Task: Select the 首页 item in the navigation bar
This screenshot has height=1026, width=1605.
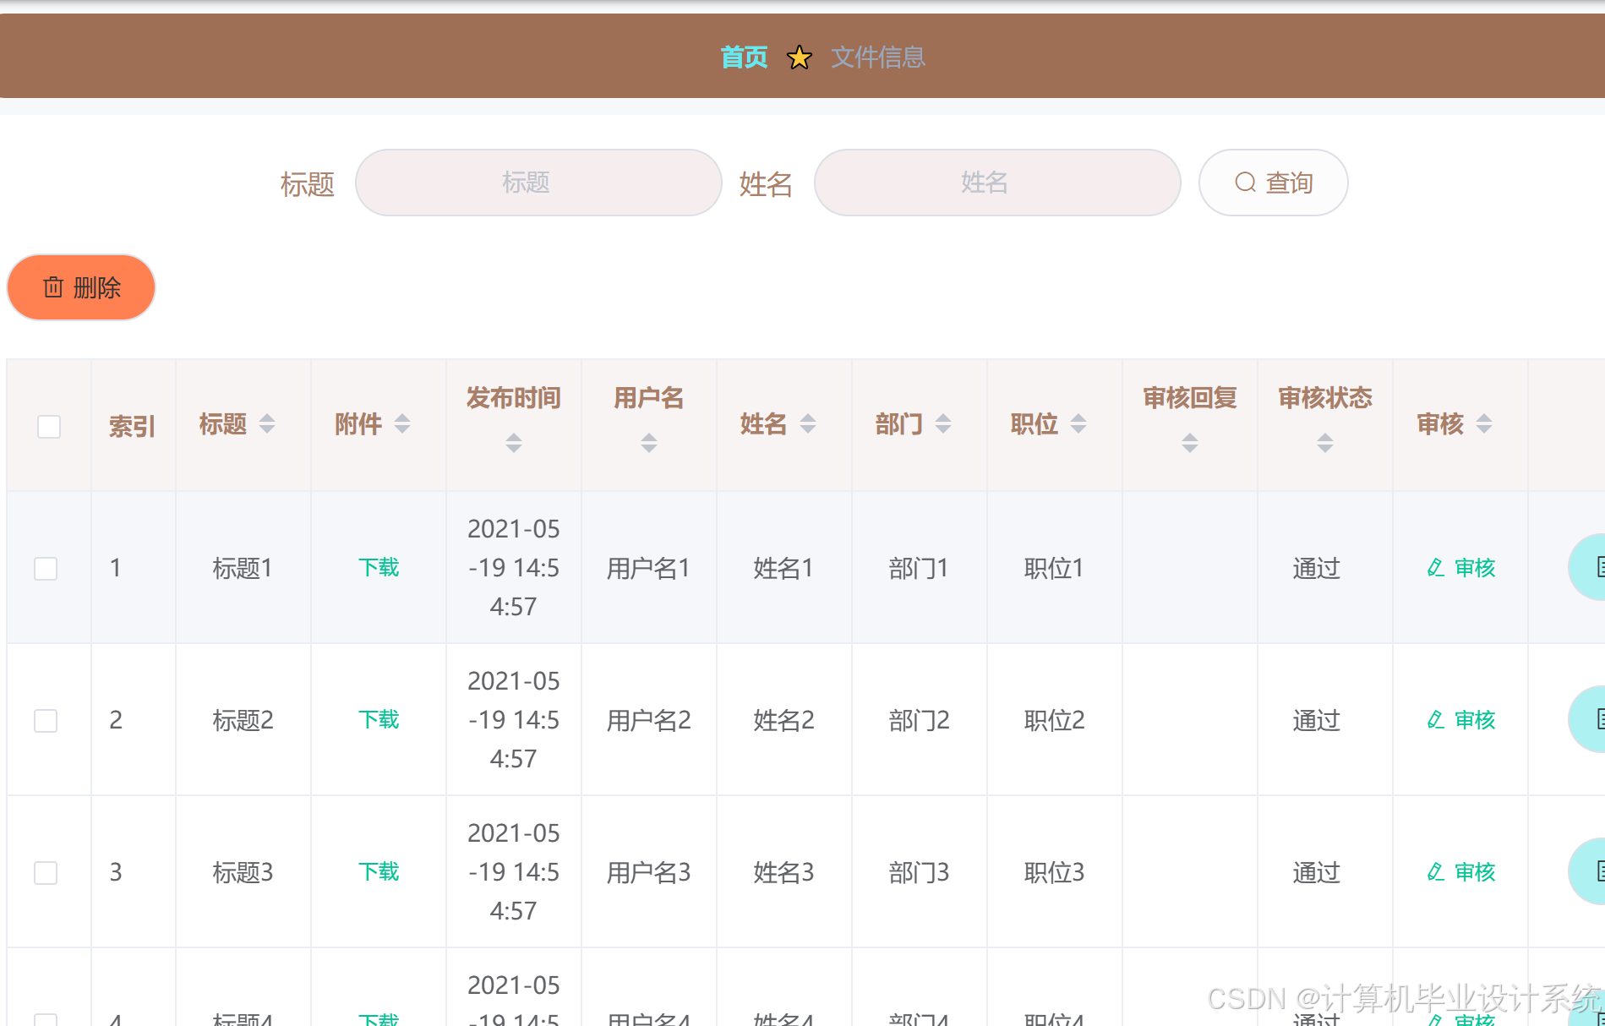Action: [743, 57]
